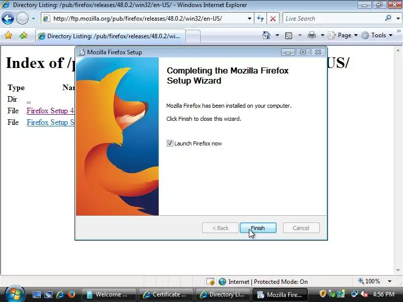The width and height of the screenshot is (403, 302).
Task: Click the Internet zone globe icon in status bar
Action: (x=222, y=282)
